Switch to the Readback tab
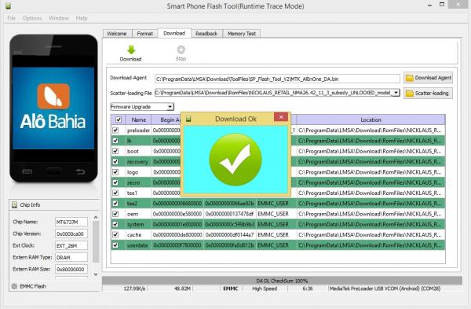 [206, 34]
